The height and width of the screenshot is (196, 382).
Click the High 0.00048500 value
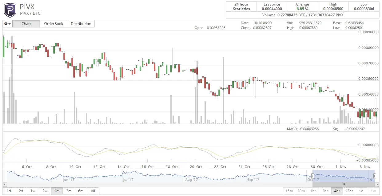(333, 9)
